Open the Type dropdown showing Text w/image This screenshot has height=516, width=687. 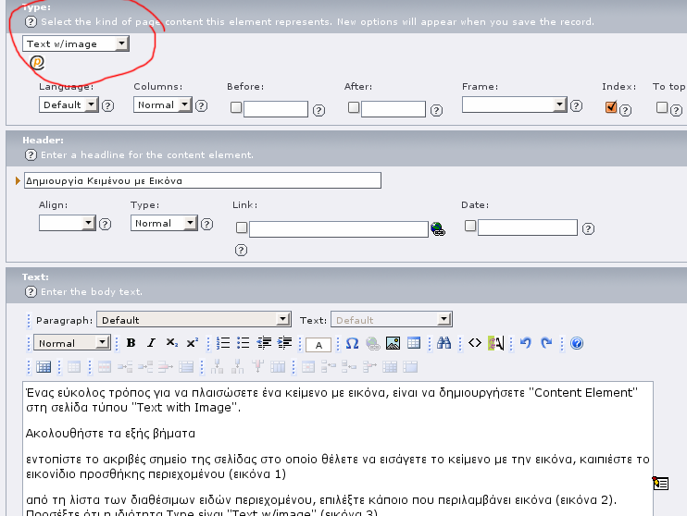pos(76,43)
